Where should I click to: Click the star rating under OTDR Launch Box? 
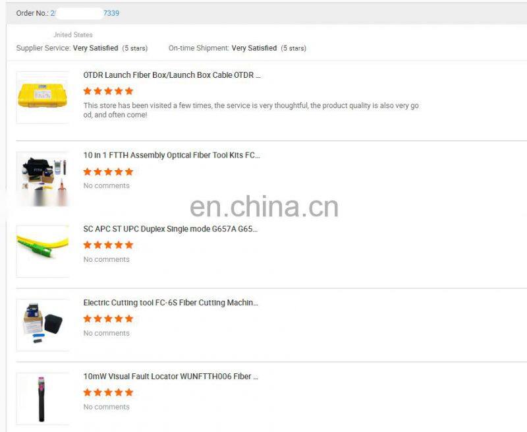pyautogui.click(x=108, y=91)
